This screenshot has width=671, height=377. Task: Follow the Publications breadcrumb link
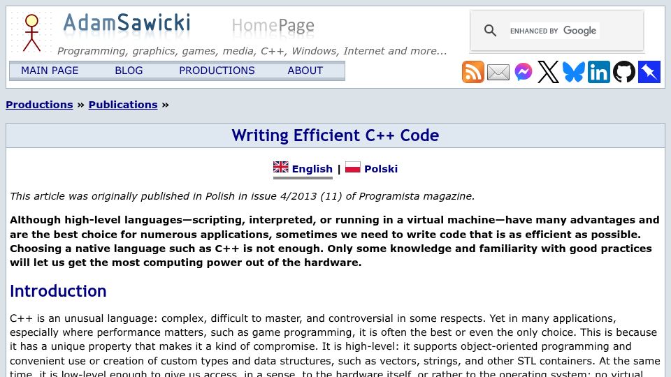coord(123,105)
